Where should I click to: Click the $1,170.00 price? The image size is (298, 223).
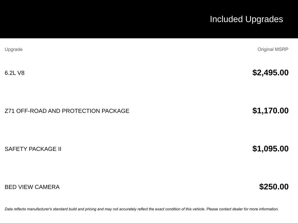coord(270,111)
